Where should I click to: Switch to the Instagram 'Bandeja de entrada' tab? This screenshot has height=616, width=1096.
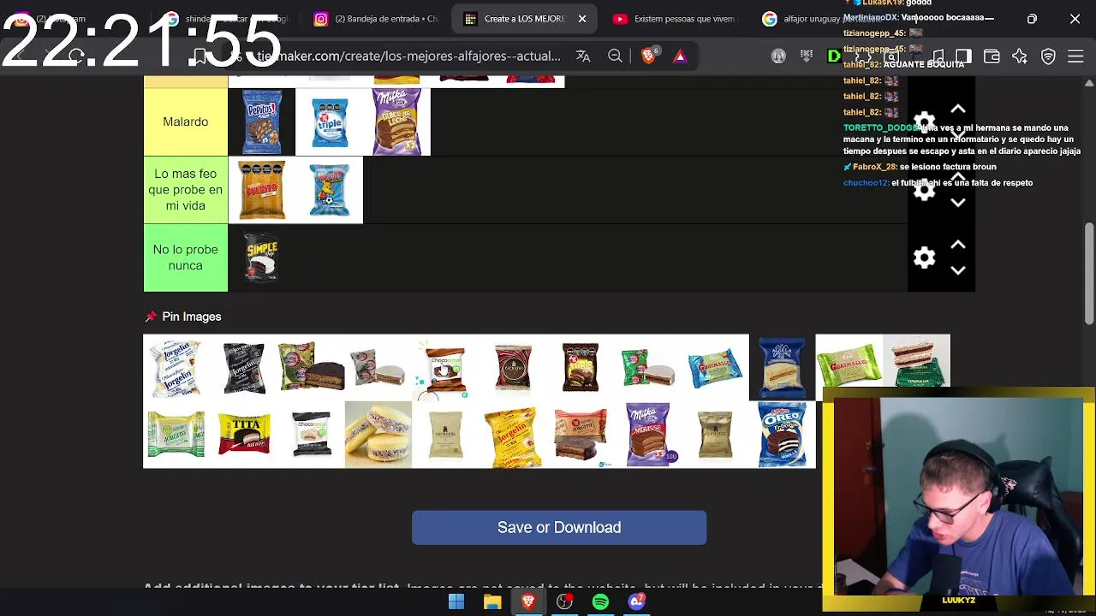(377, 19)
